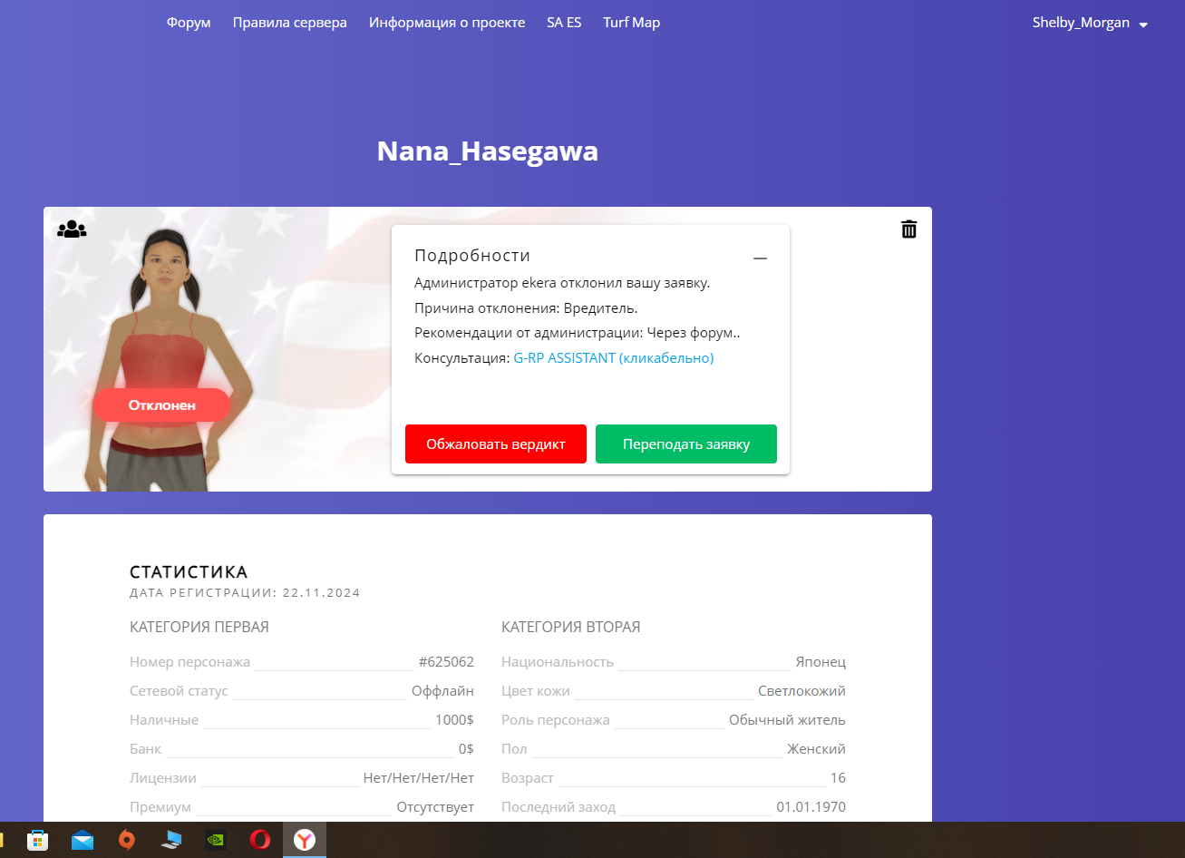Image resolution: width=1185 pixels, height=858 pixels.
Task: Open the Turf Map page
Action: (631, 23)
